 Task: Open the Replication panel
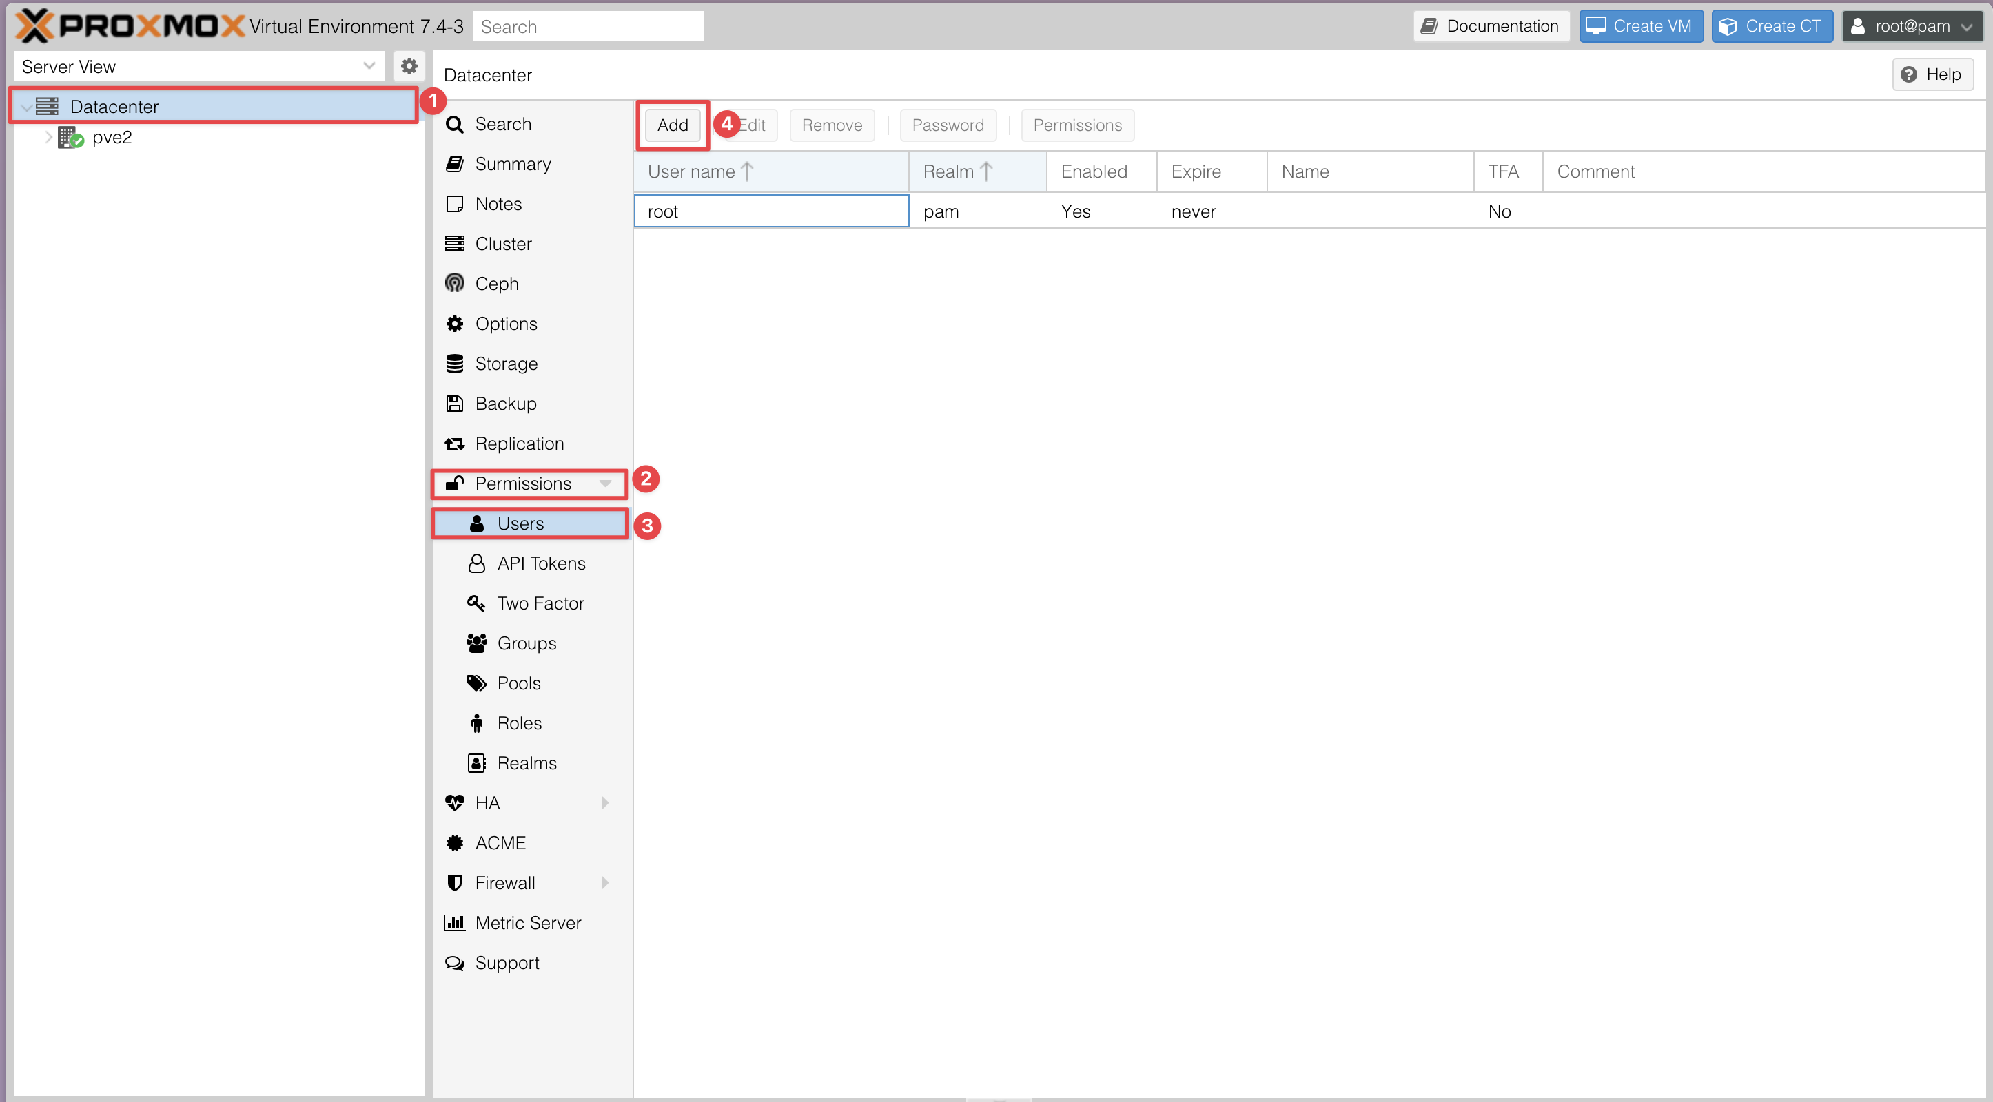(x=519, y=443)
